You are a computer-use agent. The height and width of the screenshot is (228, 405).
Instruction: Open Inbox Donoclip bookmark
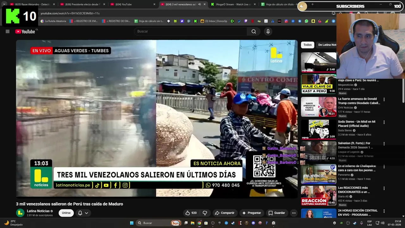point(214,21)
